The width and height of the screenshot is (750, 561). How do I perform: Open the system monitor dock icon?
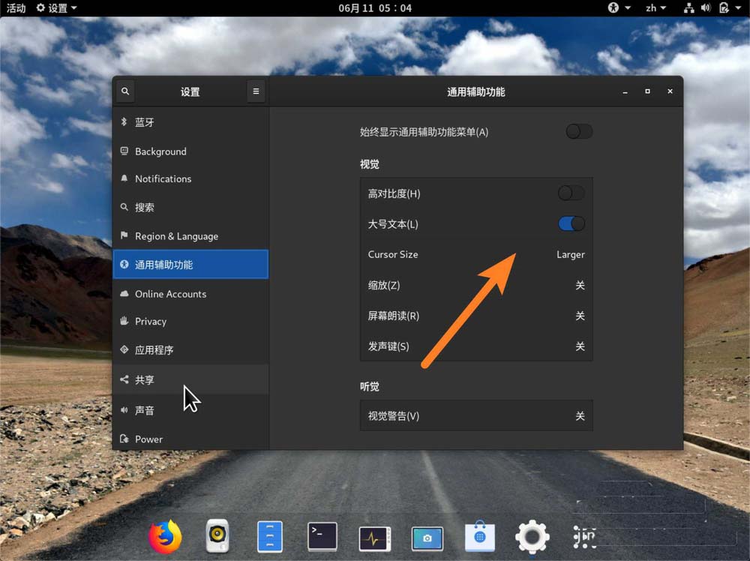[374, 537]
